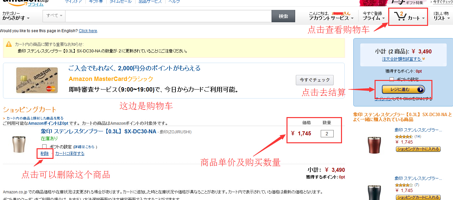
Task: Click the cart item price ¥ 1,745
Action: click(x=301, y=133)
